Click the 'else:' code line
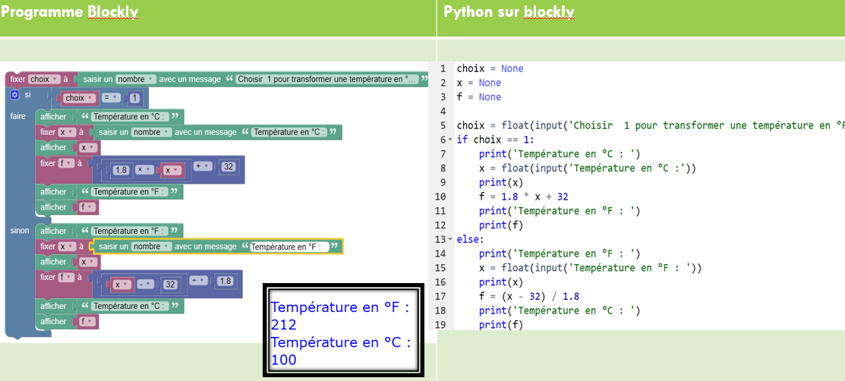 [x=471, y=239]
